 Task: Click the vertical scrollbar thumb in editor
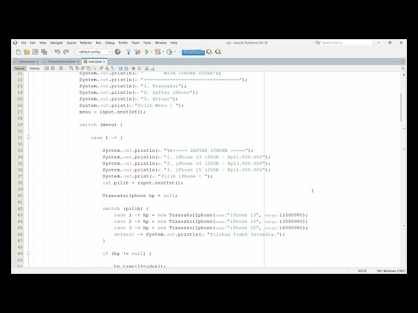point(400,107)
